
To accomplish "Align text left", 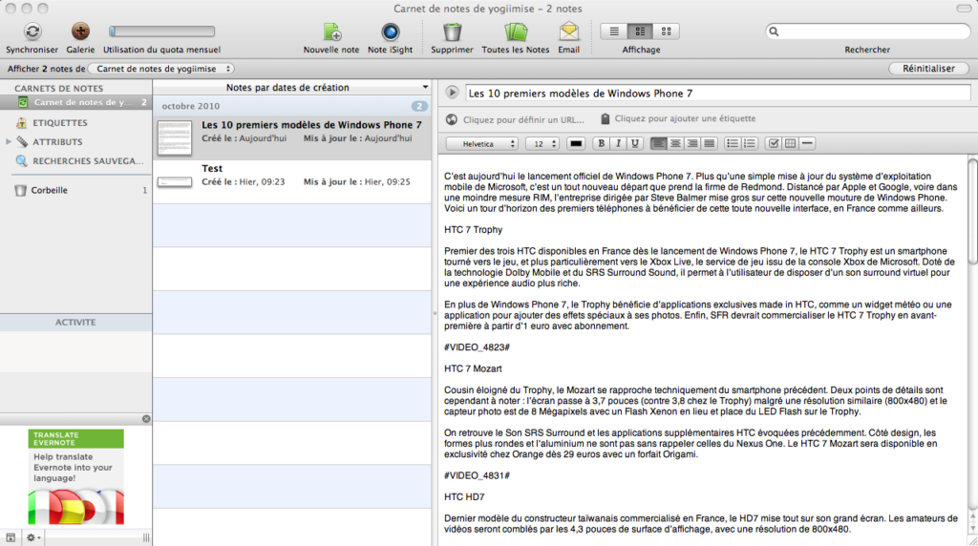I will click(x=658, y=144).
